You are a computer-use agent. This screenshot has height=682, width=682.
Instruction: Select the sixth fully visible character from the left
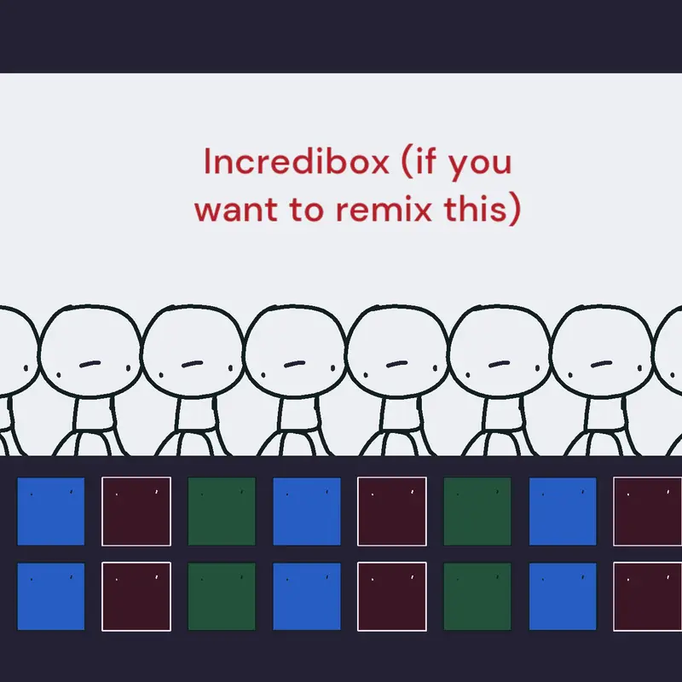pos(603,379)
